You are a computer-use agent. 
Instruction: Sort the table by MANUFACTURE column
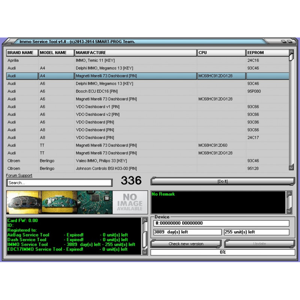[135, 52]
